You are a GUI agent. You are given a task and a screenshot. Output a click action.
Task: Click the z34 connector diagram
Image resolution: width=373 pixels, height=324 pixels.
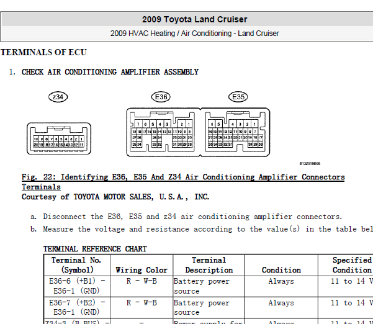59,138
